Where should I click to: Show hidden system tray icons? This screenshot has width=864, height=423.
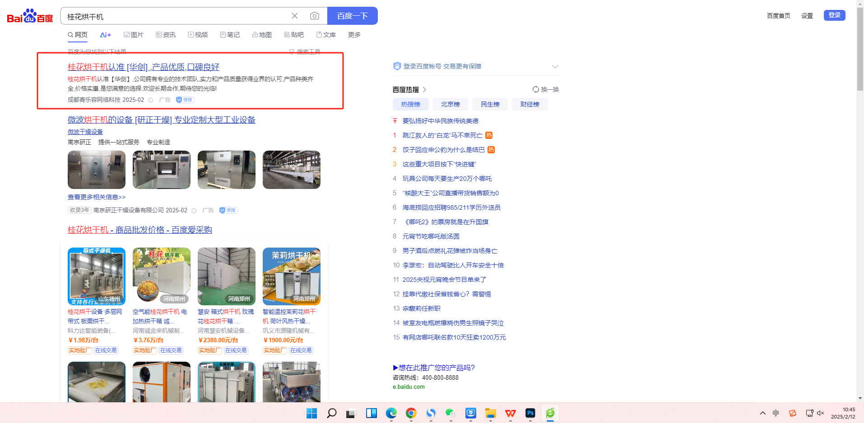(x=762, y=413)
